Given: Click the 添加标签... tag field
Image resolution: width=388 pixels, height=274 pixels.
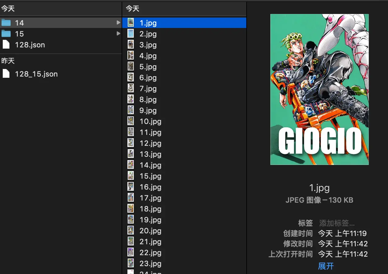Looking at the screenshot, I should tap(337, 223).
